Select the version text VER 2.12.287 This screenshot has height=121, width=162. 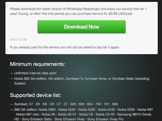pyautogui.click(x=19, y=40)
